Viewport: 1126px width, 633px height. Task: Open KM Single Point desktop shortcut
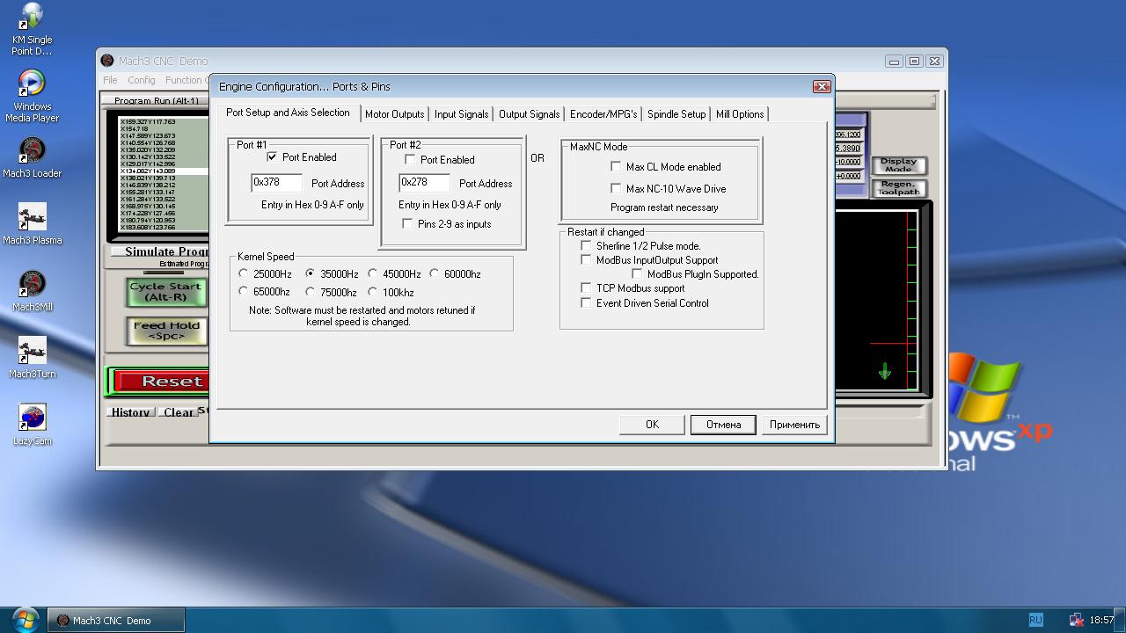[32, 29]
